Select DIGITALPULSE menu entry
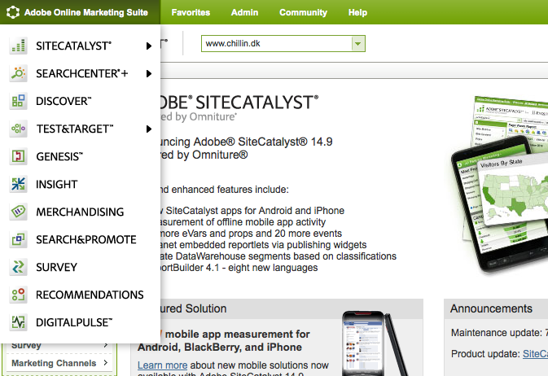This screenshot has height=376, width=548. coord(80,322)
